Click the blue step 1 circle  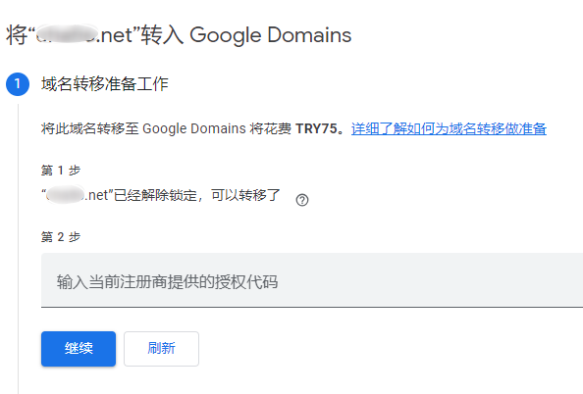[18, 84]
